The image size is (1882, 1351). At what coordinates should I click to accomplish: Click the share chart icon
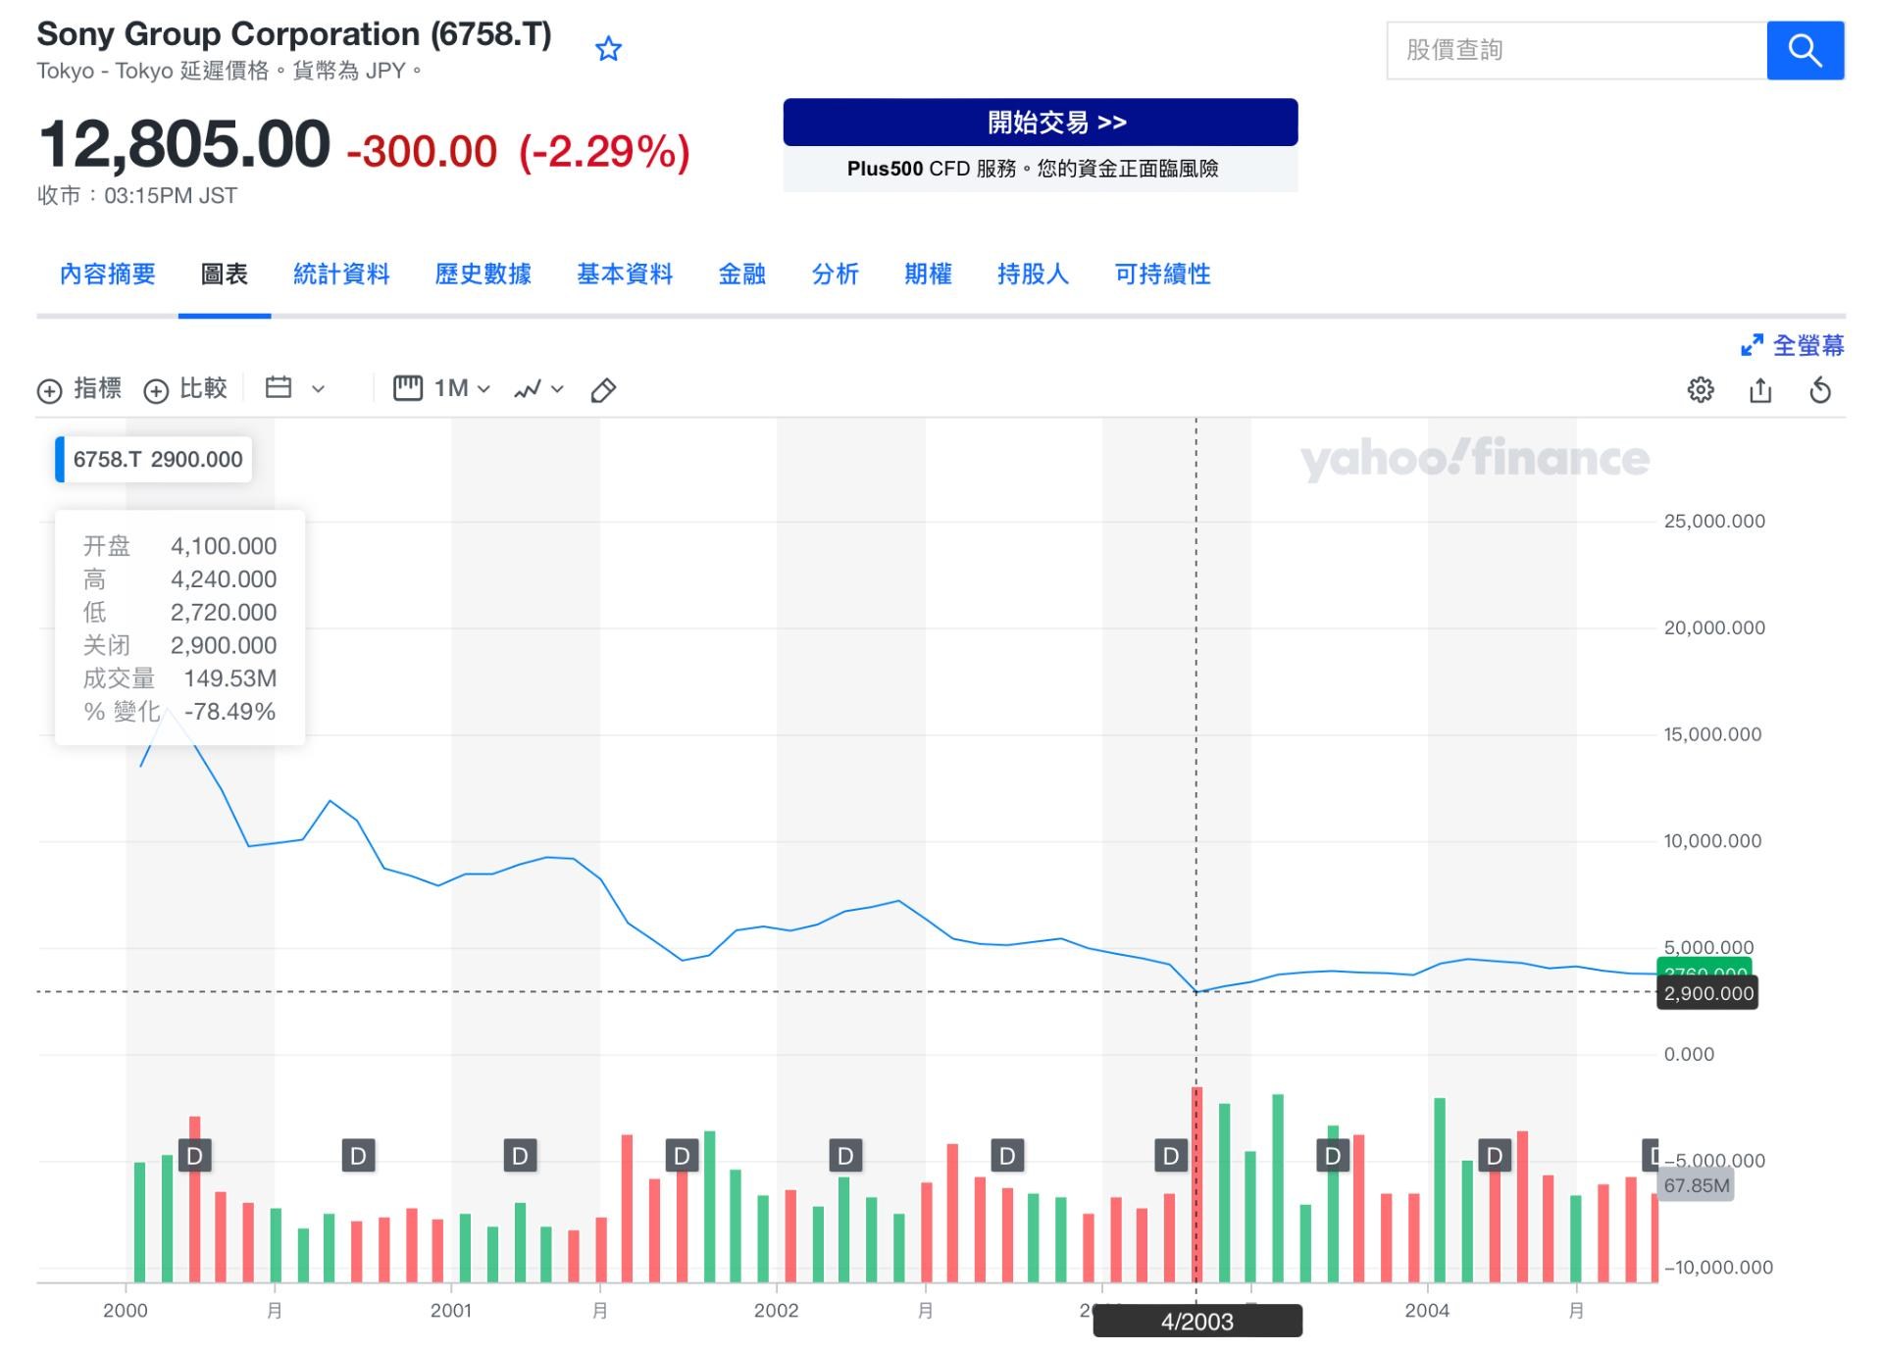click(1760, 390)
